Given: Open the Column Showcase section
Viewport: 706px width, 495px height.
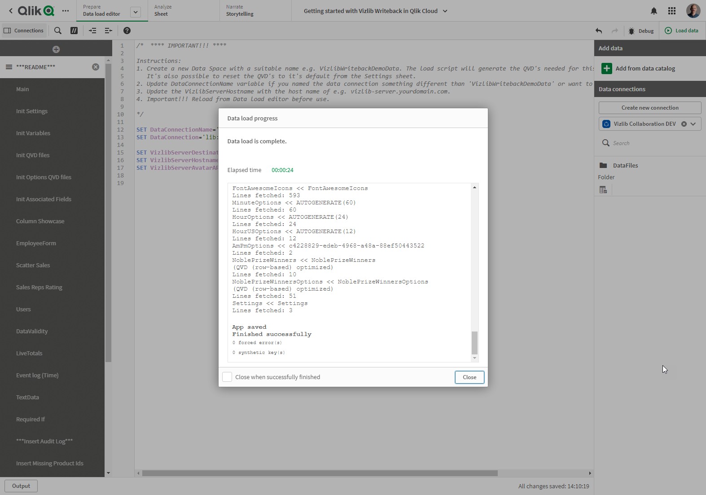Looking at the screenshot, I should click(52, 221).
